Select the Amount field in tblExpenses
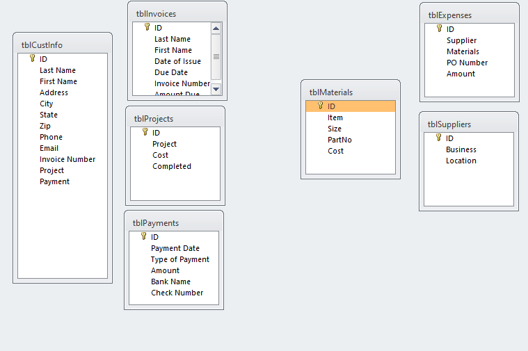Viewport: 528px width, 351px height. point(470,74)
